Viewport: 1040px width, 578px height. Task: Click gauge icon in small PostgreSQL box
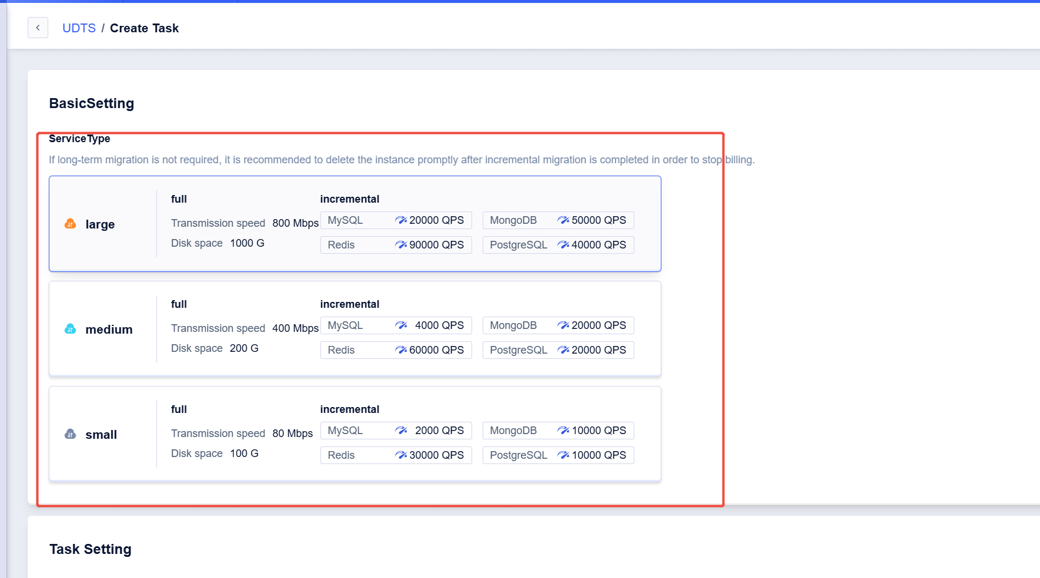563,455
